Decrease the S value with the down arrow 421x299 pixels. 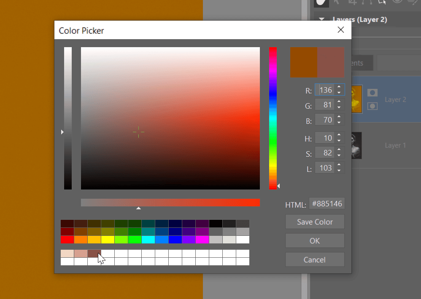point(339,155)
